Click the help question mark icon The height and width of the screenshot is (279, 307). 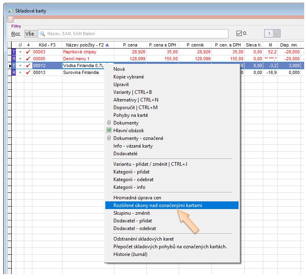(11, 19)
